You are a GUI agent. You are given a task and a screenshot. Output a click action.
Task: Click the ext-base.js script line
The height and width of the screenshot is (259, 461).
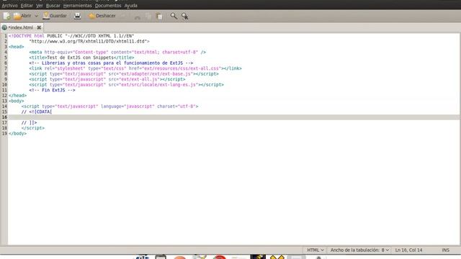click(124, 74)
